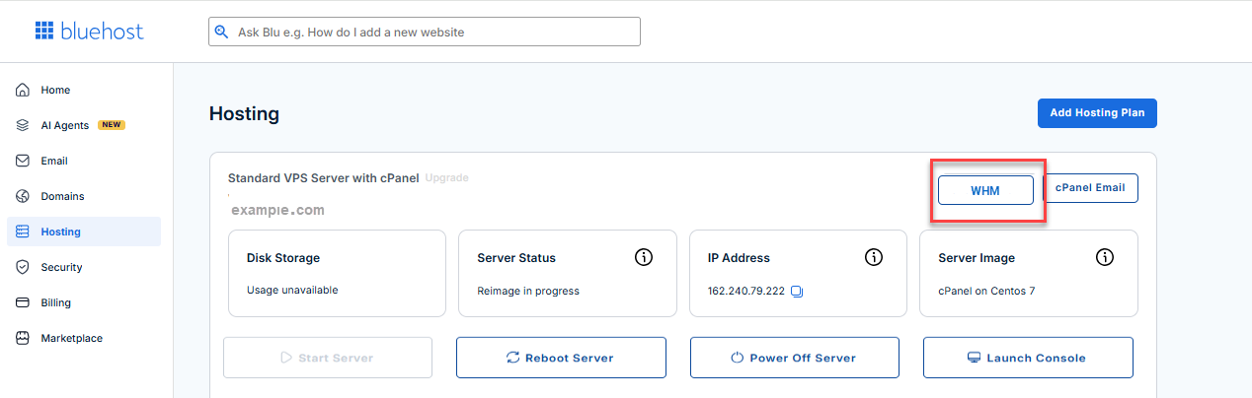Click the Disk Storage card title
Viewport: 1252px width, 398px height.
pos(283,258)
